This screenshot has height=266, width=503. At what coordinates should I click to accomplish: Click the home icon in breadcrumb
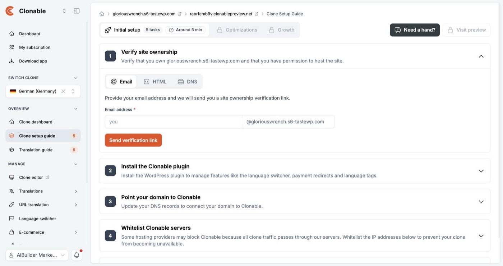pos(102,14)
